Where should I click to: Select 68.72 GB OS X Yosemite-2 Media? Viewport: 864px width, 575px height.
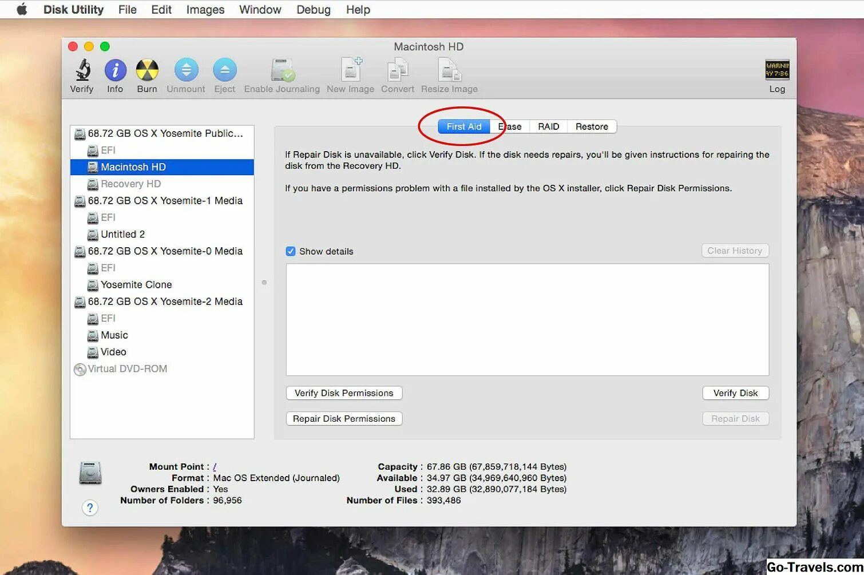point(162,302)
